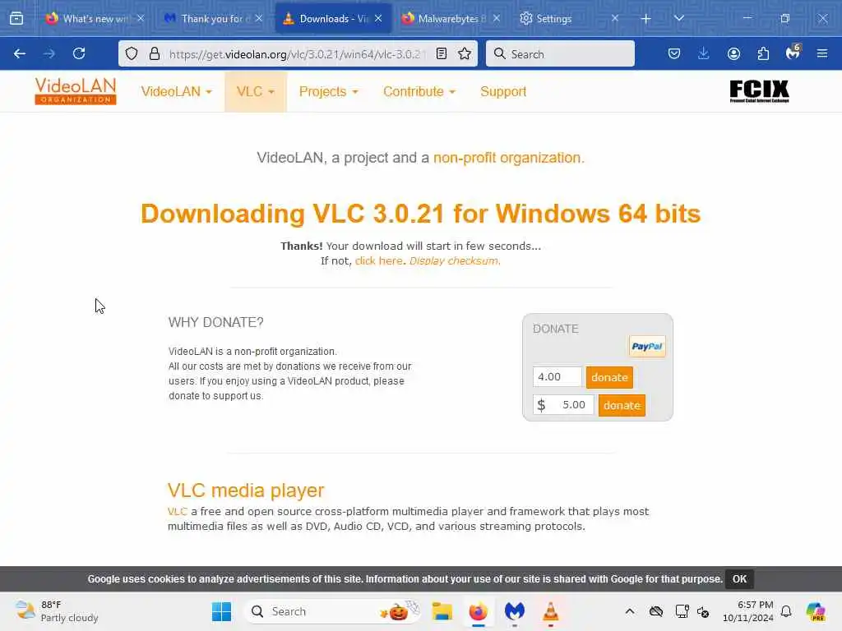Screen dimensions: 842x631
Task: Click the display network tray icon
Action: [682, 611]
